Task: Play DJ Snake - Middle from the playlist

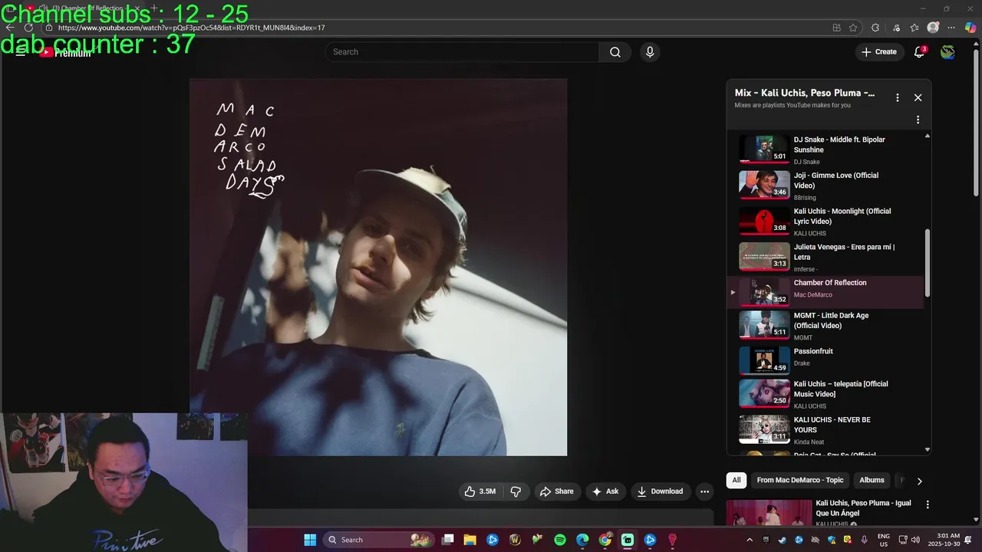Action: tap(825, 149)
